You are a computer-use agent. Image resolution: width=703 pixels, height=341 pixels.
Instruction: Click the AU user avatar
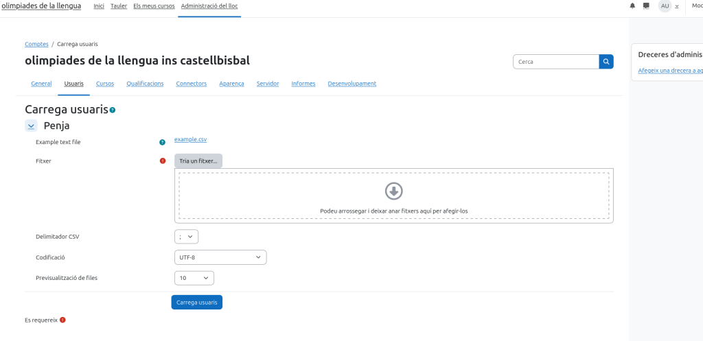(665, 6)
